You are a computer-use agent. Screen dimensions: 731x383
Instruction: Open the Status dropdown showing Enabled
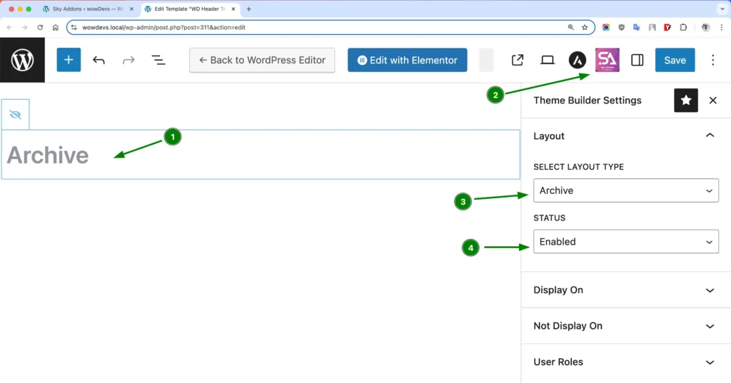[x=625, y=241]
